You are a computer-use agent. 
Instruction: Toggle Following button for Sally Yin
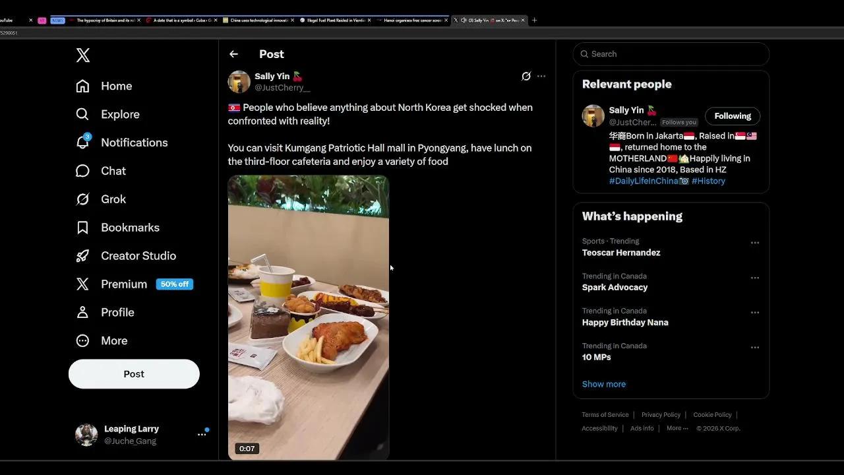pos(733,116)
